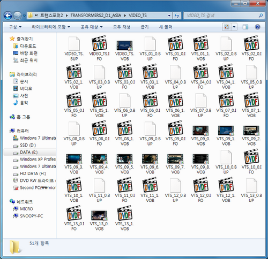Open the Help question mark icon
This screenshot has width=268, height=259.
(257, 27)
